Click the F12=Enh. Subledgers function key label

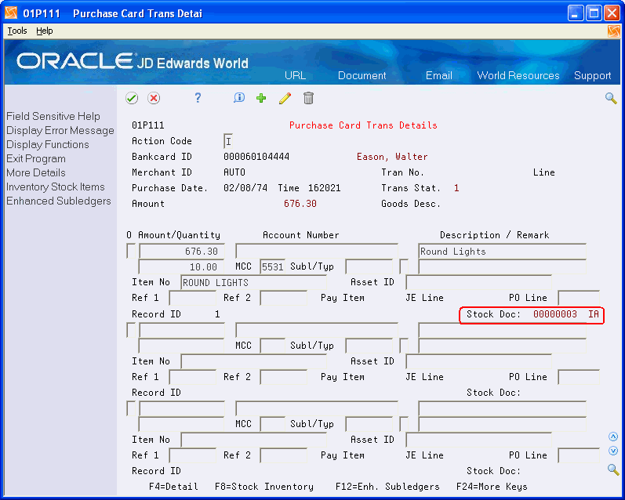coord(387,487)
